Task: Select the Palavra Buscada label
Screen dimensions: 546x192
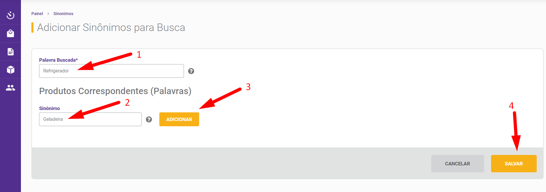Action: point(58,60)
